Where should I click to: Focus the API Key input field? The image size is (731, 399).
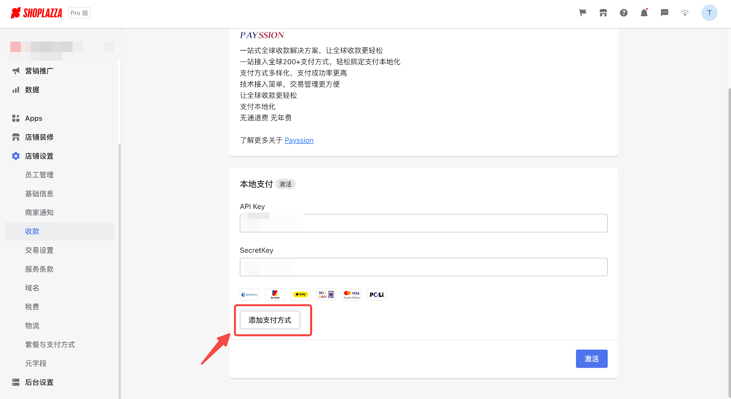pos(424,223)
